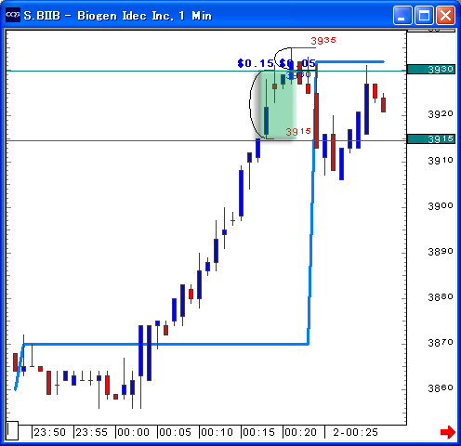Screen dimensions: 461x446
Task: Click the 2-00:25 time axis label
Action: [355, 432]
